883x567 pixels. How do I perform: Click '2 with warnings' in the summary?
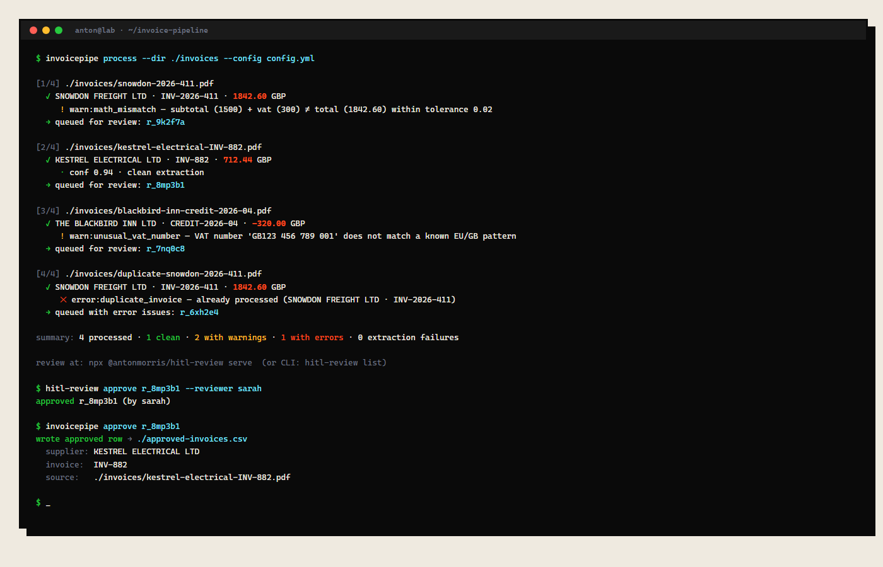[230, 338]
